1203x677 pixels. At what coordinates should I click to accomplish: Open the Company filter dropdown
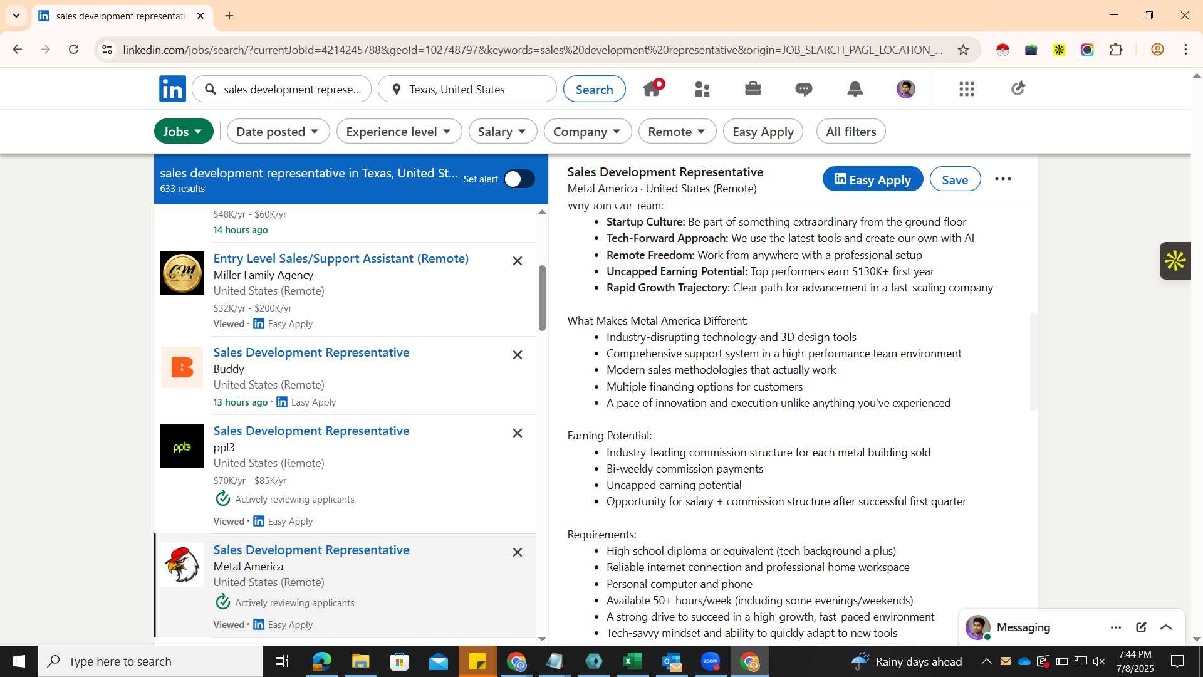pyautogui.click(x=588, y=132)
